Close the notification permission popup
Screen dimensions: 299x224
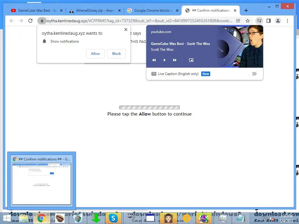[x=126, y=29]
